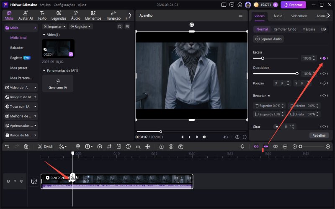Image resolution: width=335 pixels, height=209 pixels.
Task: Toggle track visibility eye icon
Action: tap(15, 181)
